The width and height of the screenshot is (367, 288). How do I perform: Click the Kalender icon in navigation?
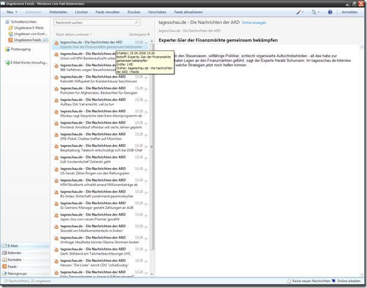(x=4, y=253)
